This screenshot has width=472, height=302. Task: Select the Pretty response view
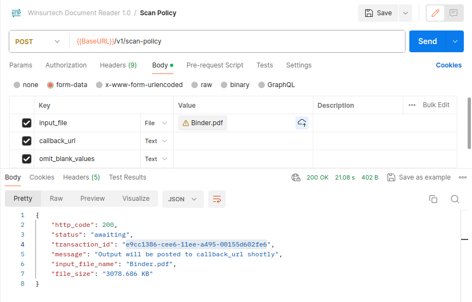pos(23,199)
